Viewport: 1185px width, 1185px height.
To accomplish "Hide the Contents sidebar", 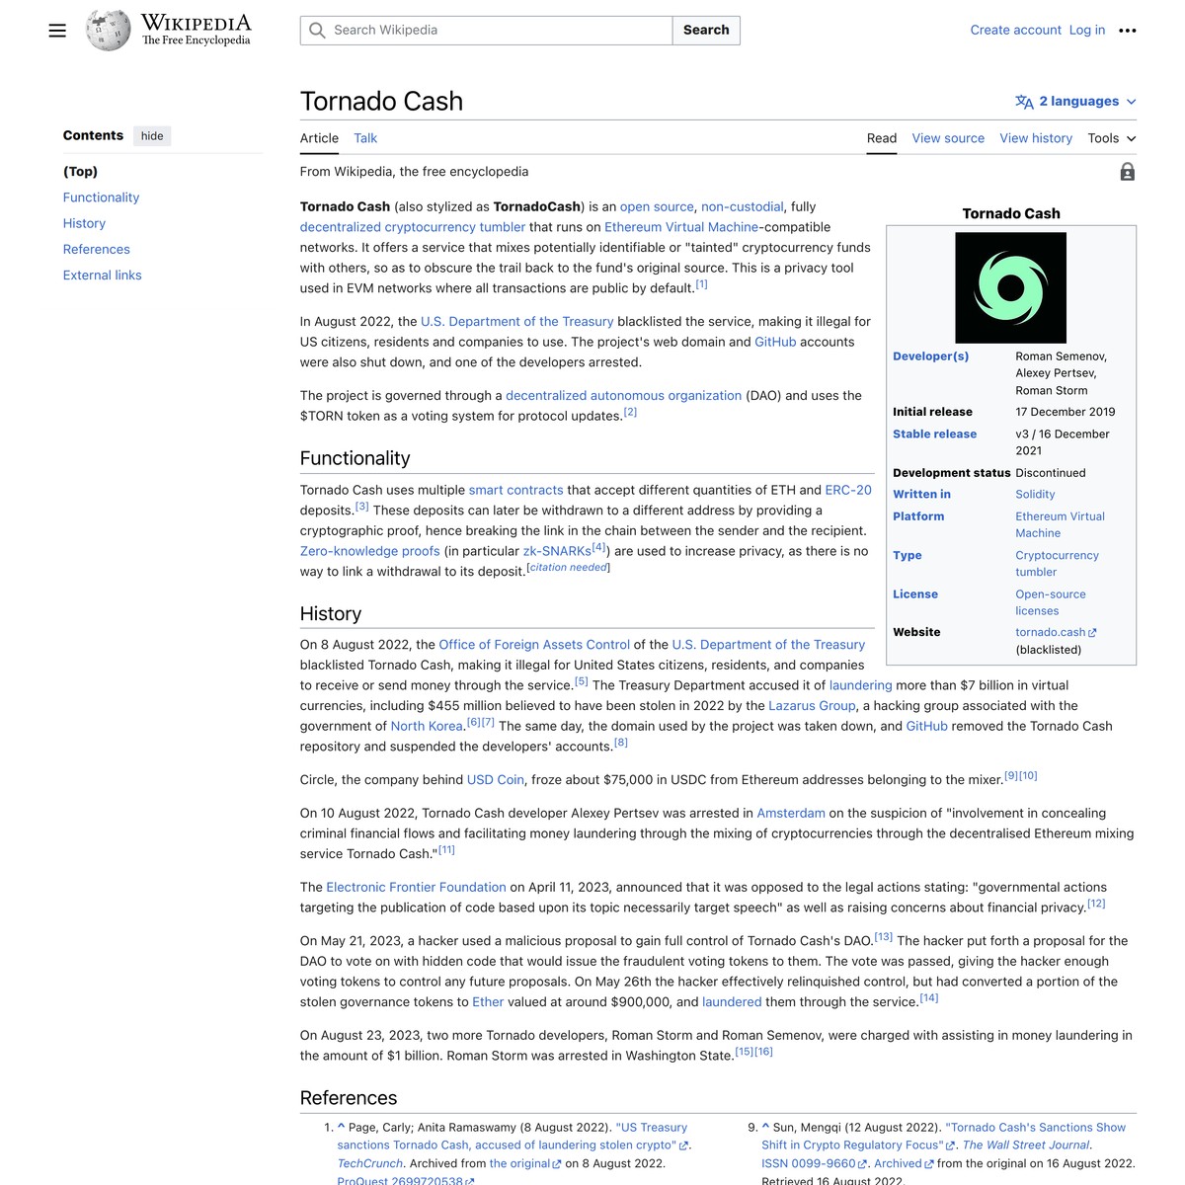I will click(x=151, y=135).
